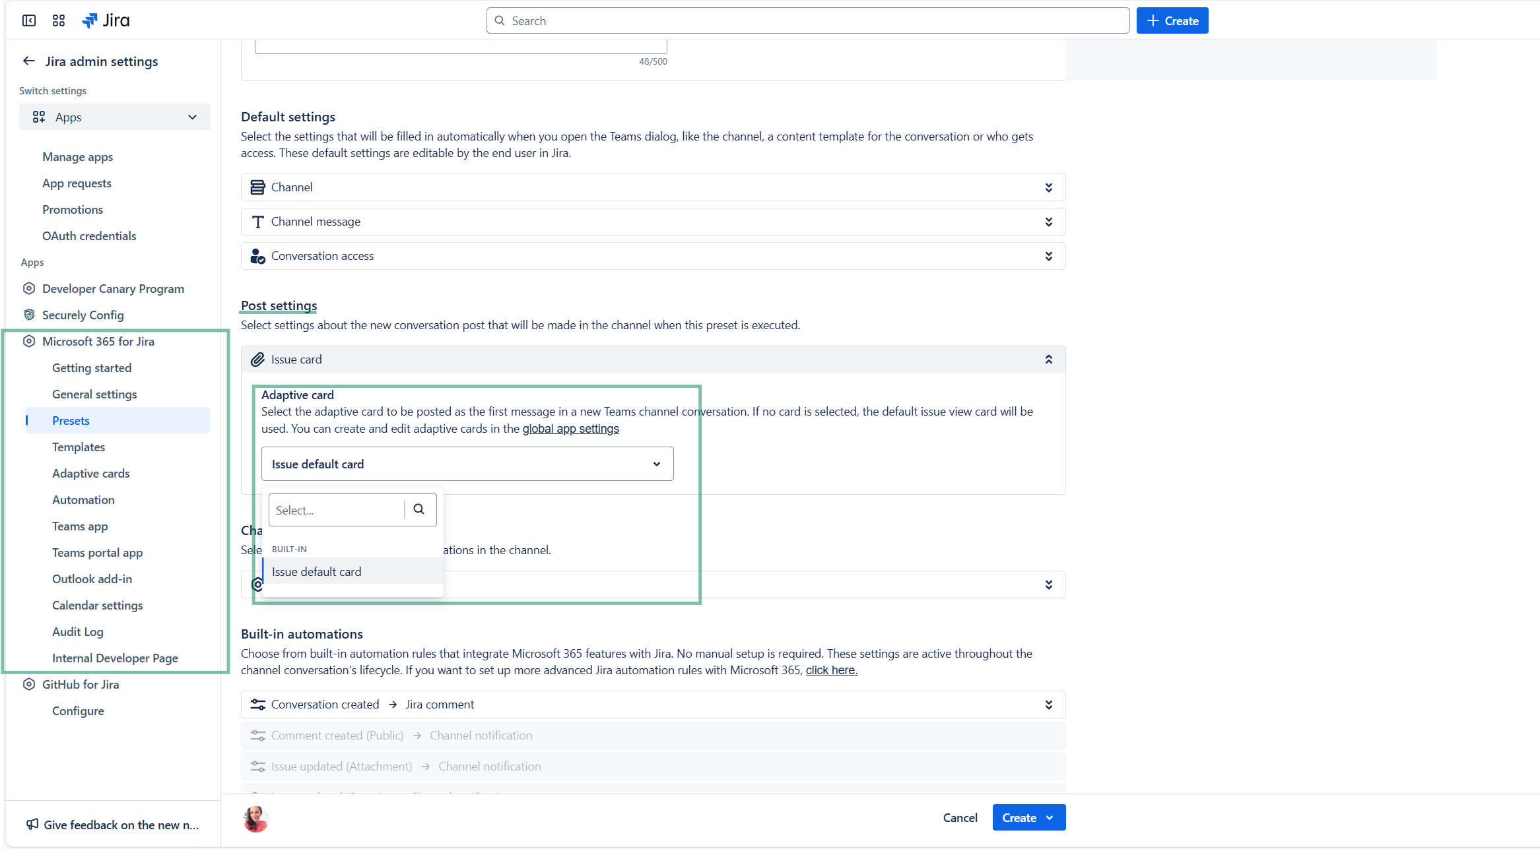The image size is (1540, 849).
Task: Expand the Channel default settings section
Action: [1048, 187]
